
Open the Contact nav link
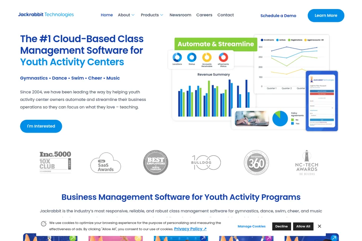click(225, 15)
